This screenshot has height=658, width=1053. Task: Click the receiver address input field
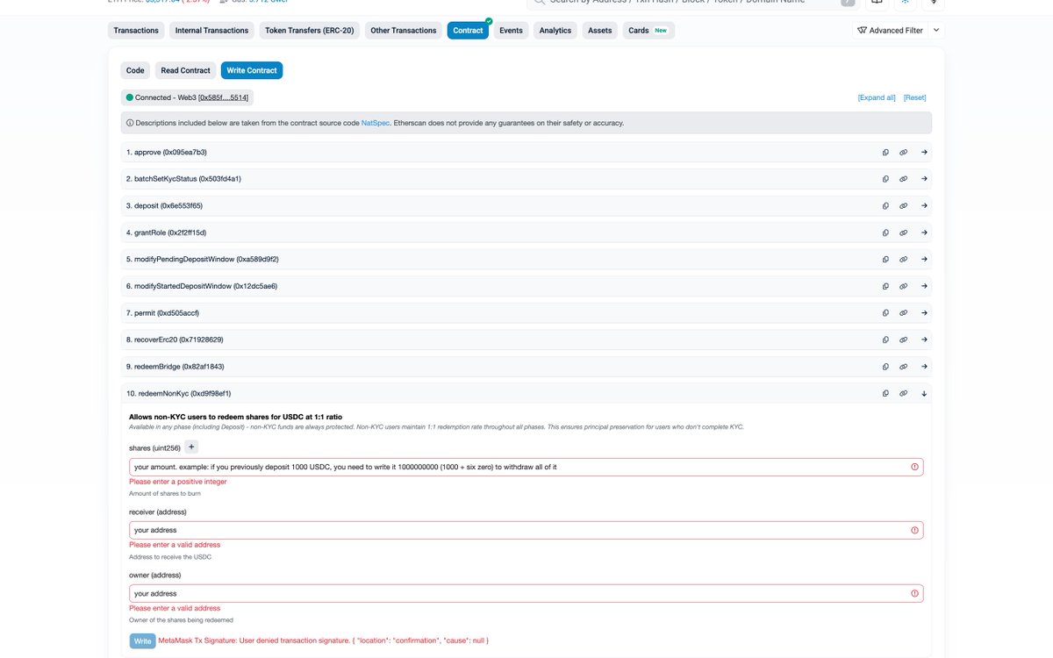click(526, 529)
